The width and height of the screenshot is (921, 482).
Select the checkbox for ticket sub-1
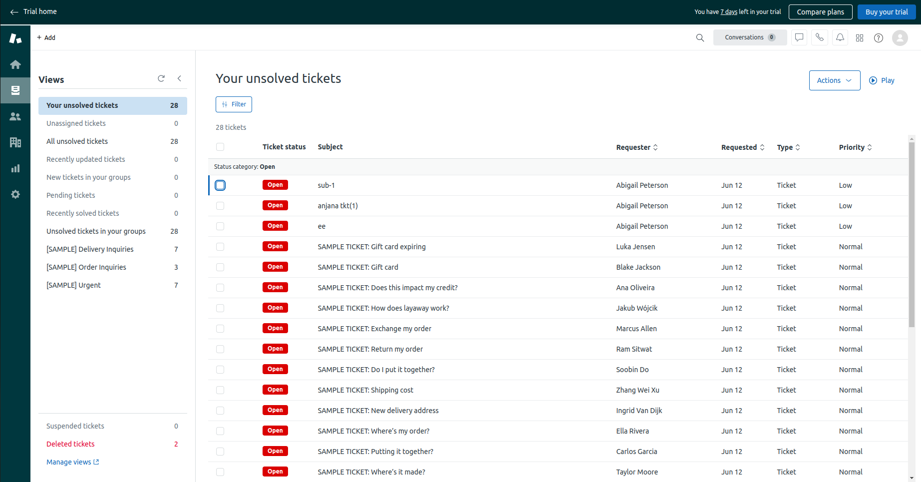click(x=220, y=185)
